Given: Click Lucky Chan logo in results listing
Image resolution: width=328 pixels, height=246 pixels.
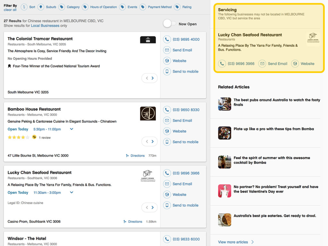Looking at the screenshot, I should pos(148,176).
